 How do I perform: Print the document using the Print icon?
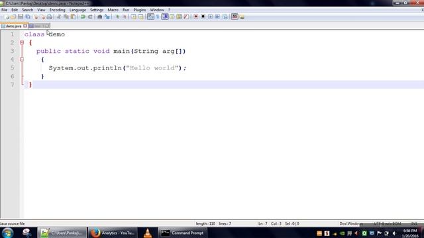pyautogui.click(x=50, y=17)
